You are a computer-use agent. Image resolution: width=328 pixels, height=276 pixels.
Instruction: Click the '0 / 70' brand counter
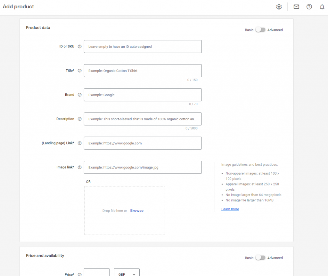[x=193, y=104]
